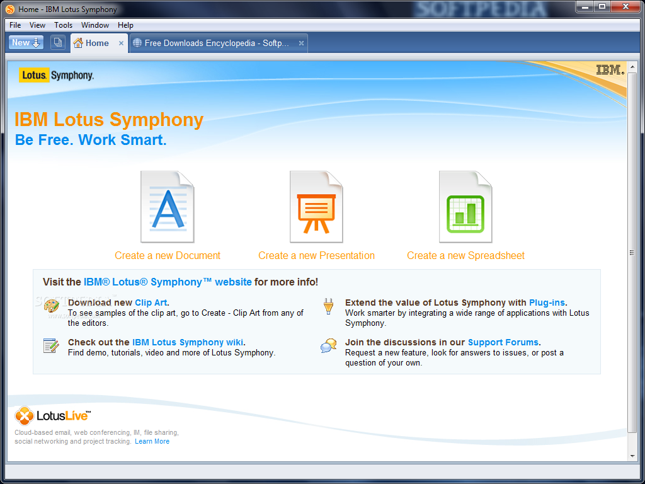Open the Support Forums link
This screenshot has height=484, width=645.
tap(503, 342)
